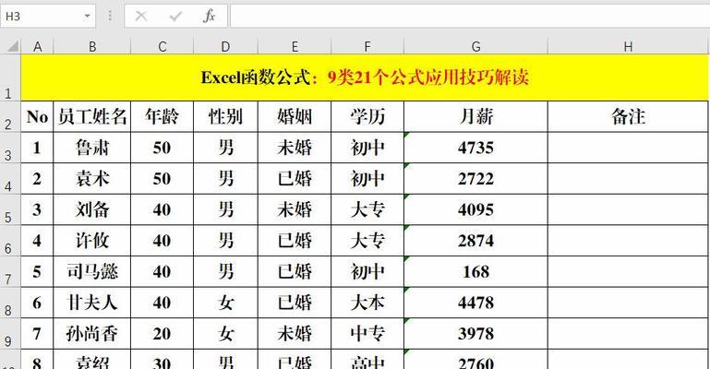Click the 大本 education cell

point(367,303)
